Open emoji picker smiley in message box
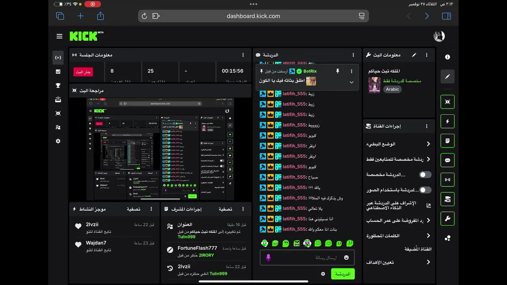Viewport: 507px width, 285px height. pos(347,257)
